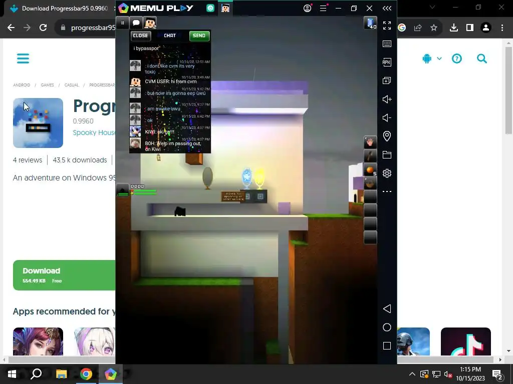The image size is (513, 384).
Task: Close the in-game chat panel
Action: tap(141, 35)
